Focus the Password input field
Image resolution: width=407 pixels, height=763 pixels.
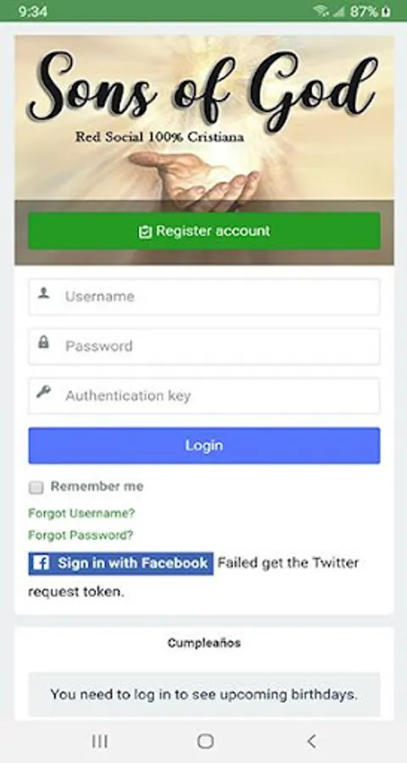click(204, 347)
